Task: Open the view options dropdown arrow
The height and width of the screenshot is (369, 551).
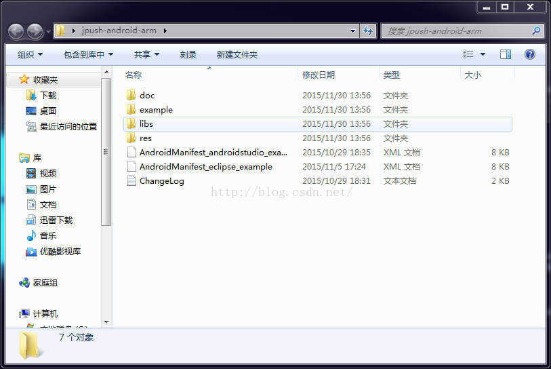Action: tap(483, 54)
